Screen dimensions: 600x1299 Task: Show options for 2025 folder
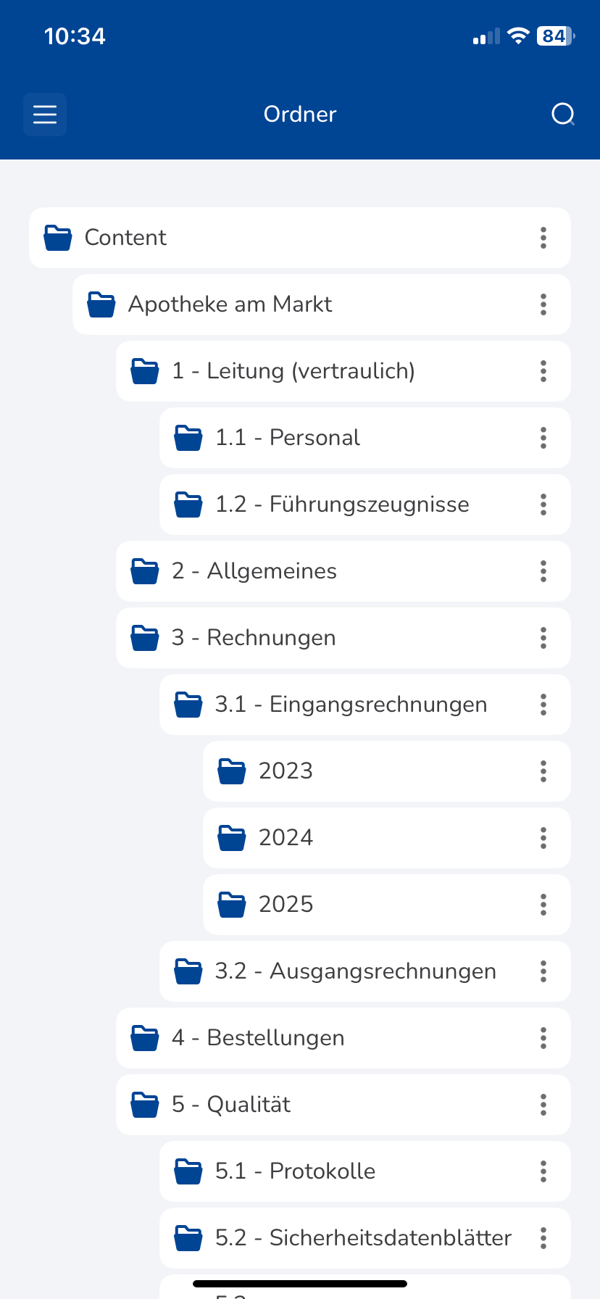[543, 905]
